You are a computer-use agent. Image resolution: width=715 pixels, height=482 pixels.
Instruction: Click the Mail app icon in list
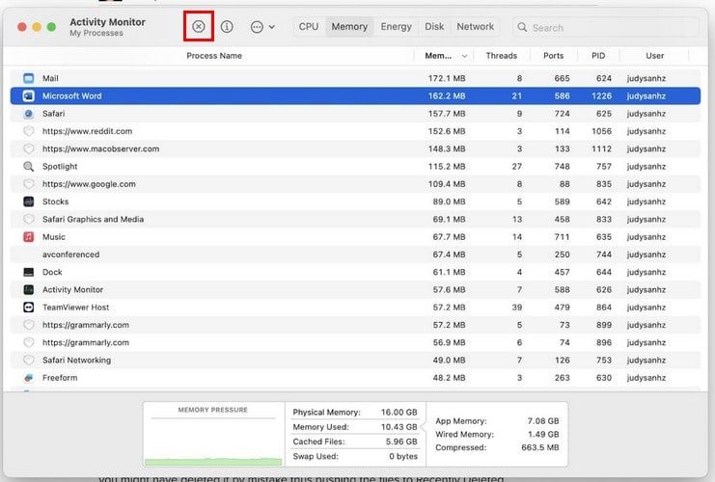(x=29, y=78)
